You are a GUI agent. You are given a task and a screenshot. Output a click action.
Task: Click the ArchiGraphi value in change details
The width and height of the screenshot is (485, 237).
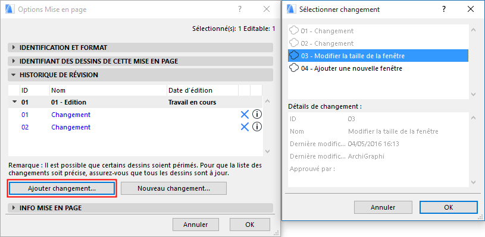[x=366, y=156]
